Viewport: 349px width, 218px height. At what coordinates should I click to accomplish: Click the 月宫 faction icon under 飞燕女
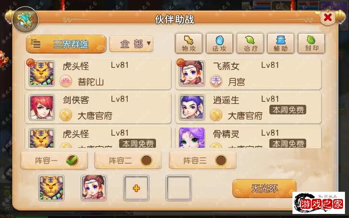click(216, 81)
